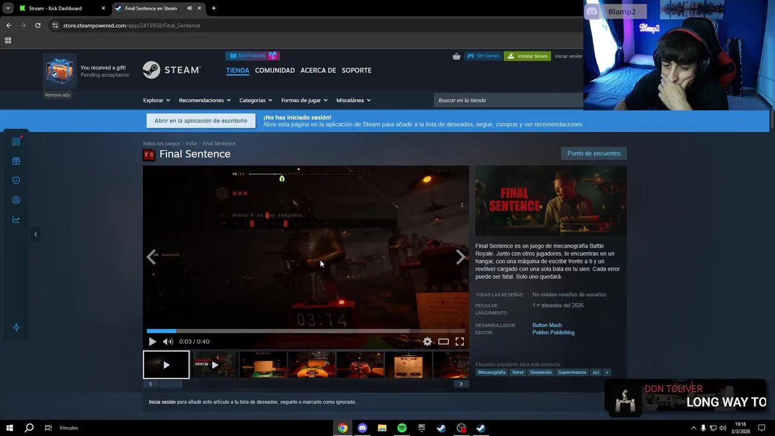Open the tab search dropdown arrow
This screenshot has height=436, width=775.
point(8,8)
